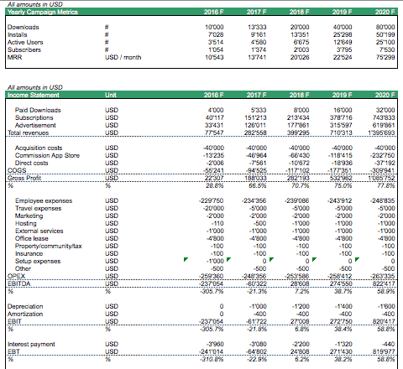Click the 'Paid Downloads' row label
The height and width of the screenshot is (369, 403).
tap(38, 110)
